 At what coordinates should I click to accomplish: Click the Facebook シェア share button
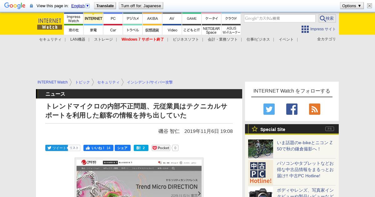coord(122,148)
